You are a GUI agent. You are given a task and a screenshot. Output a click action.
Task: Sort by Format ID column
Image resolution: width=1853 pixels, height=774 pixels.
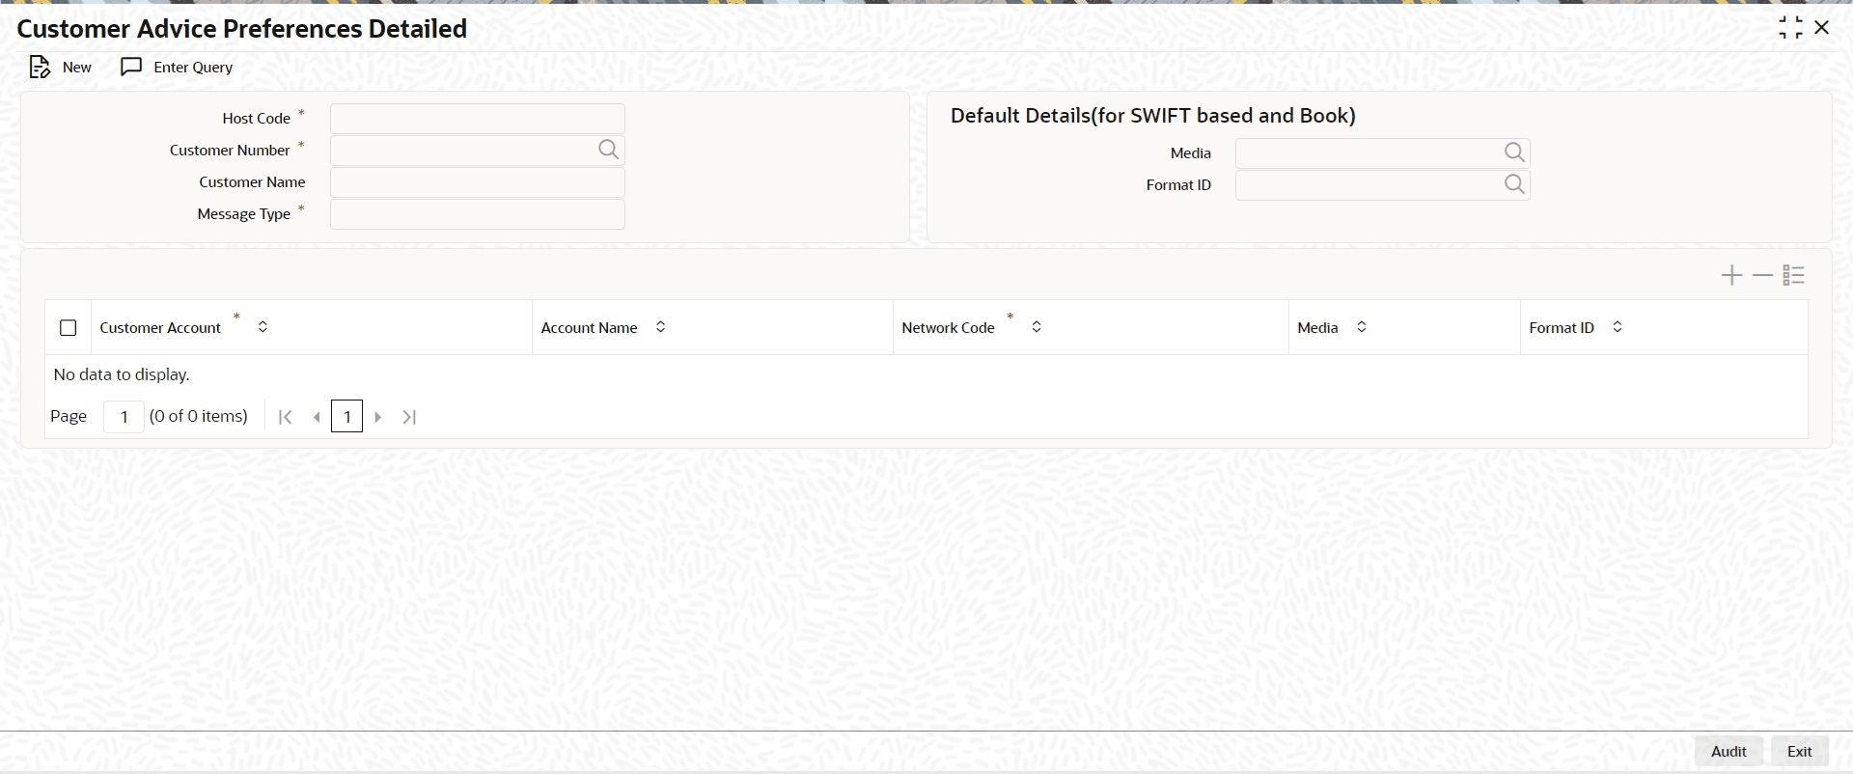(1618, 327)
